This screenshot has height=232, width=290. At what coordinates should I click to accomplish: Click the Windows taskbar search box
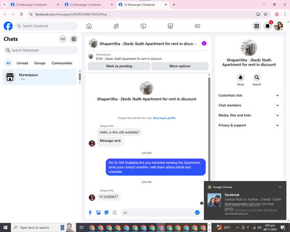(43, 227)
